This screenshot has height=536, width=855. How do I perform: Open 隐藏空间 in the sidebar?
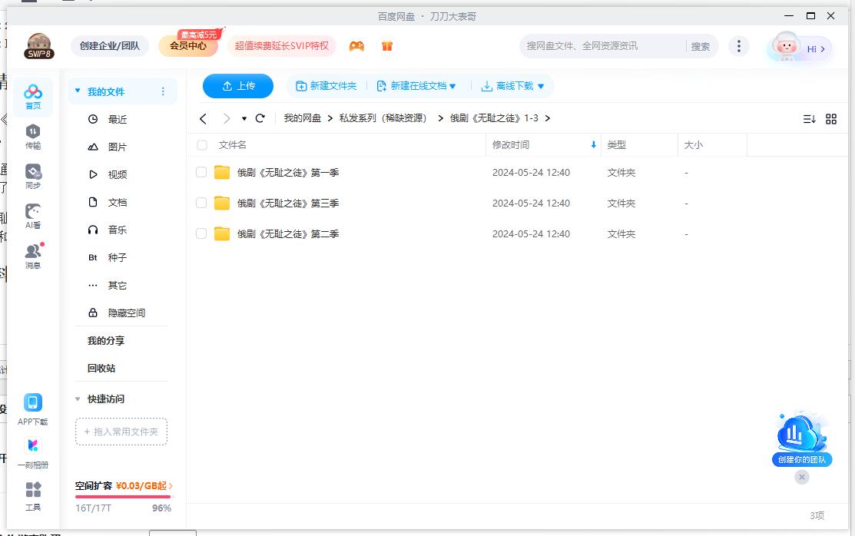pos(127,313)
